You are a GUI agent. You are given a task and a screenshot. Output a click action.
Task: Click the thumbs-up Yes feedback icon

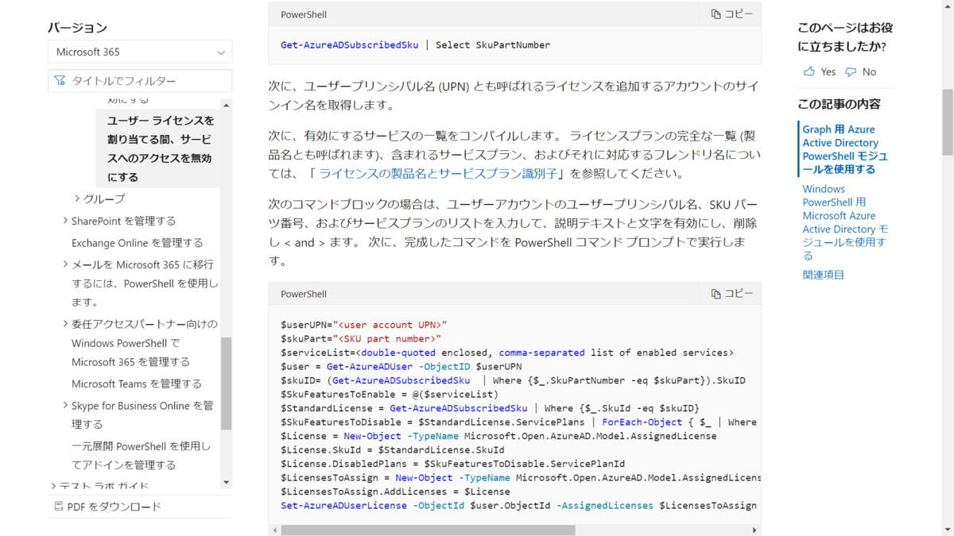click(x=809, y=71)
